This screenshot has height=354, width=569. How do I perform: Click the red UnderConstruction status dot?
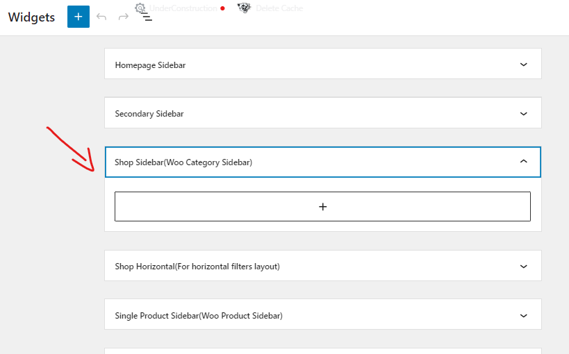tap(222, 8)
